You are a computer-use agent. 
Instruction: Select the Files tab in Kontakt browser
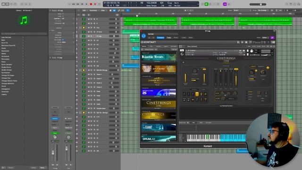[x=151, y=46]
